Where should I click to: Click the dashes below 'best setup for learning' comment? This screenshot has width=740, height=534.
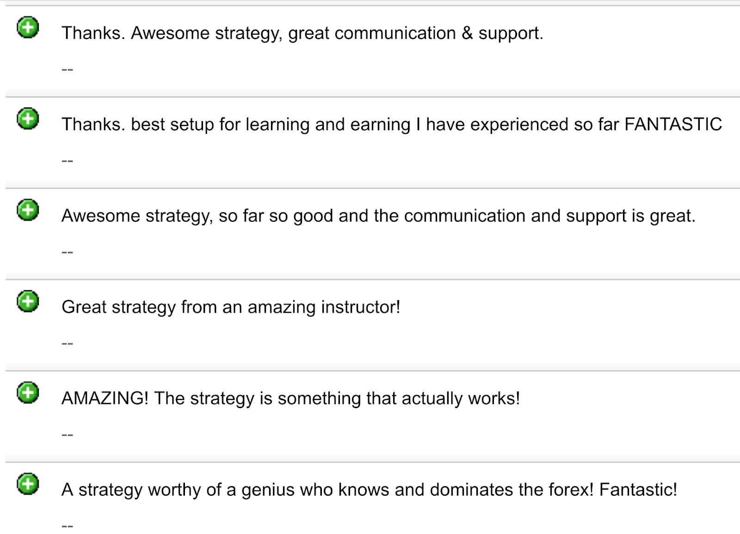67,161
